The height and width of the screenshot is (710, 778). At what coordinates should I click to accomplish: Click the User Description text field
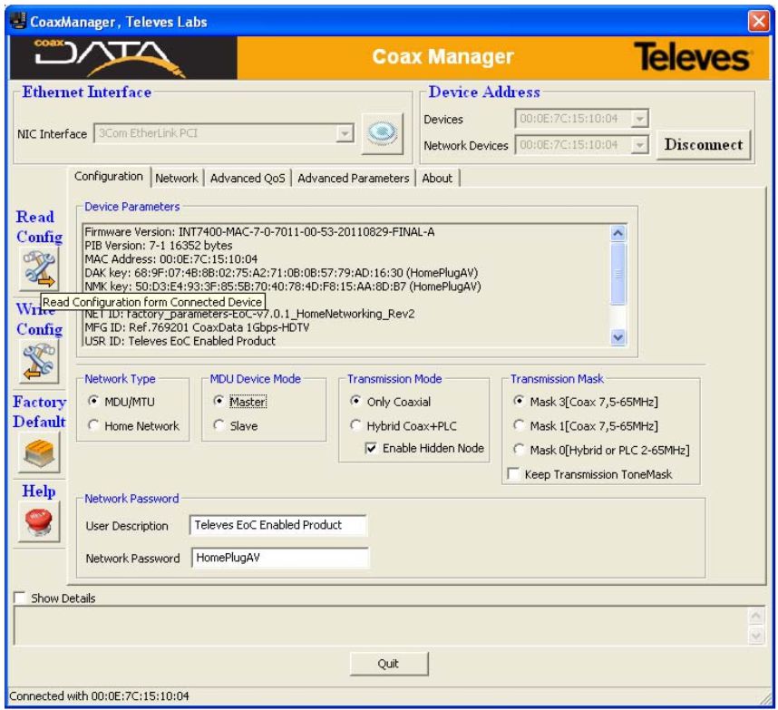tap(278, 525)
